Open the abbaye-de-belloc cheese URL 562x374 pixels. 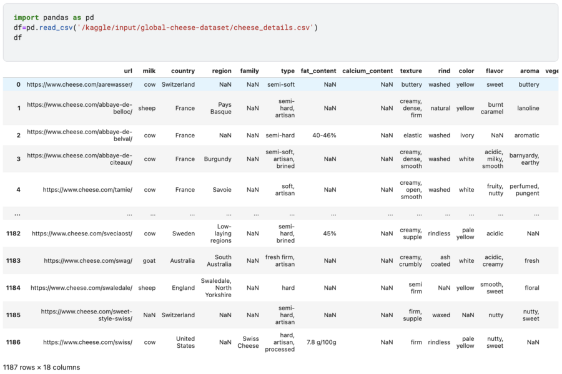tap(79, 108)
